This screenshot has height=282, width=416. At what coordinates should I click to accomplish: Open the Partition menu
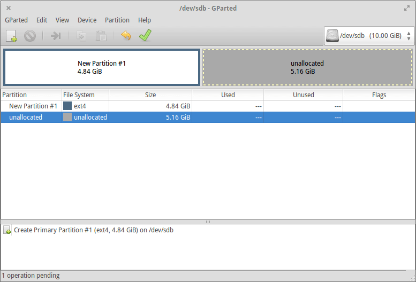[x=117, y=20]
